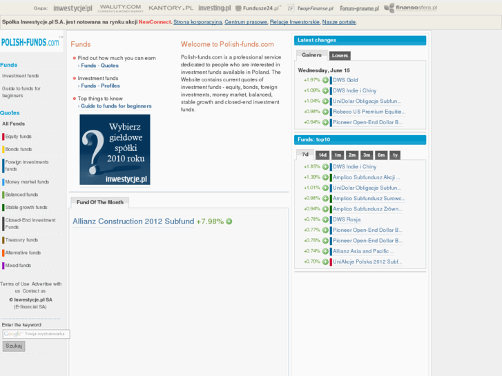This screenshot has width=502, height=376.
Task: Open the inwestycje.pl group logo
Action: coord(73,8)
